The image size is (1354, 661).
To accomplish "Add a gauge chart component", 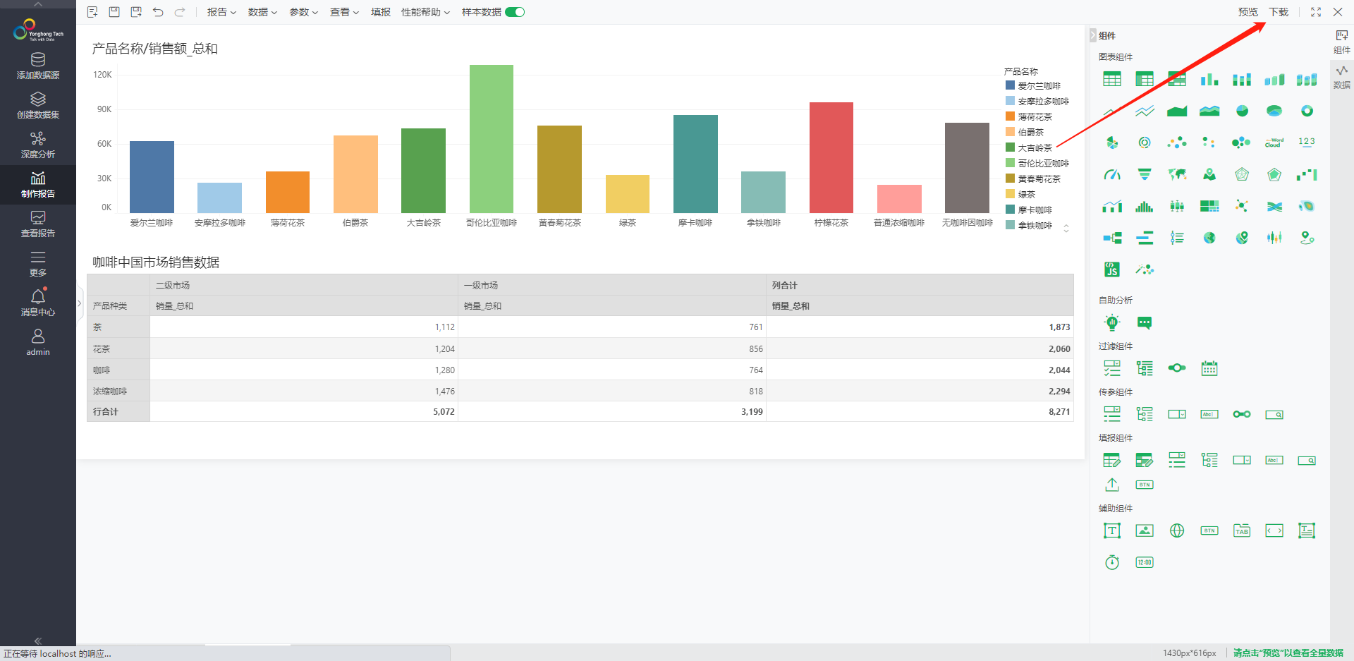I will 1112,174.
